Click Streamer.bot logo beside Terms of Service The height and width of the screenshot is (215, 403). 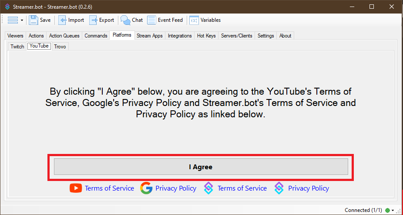pos(208,188)
